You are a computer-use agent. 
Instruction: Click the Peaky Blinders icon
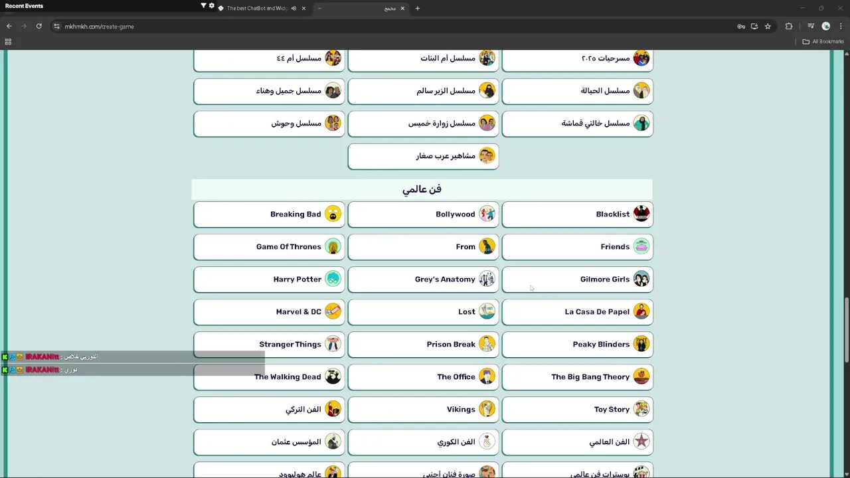pos(641,344)
